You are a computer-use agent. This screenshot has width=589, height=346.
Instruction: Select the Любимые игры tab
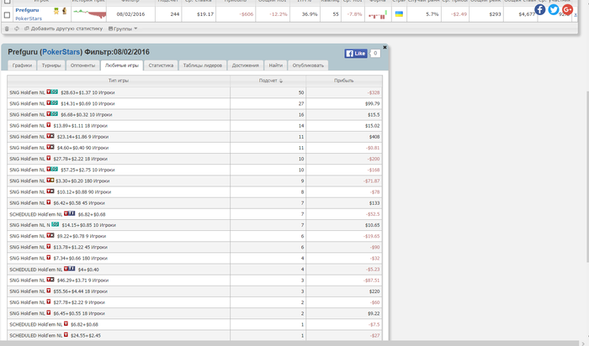[x=122, y=66]
